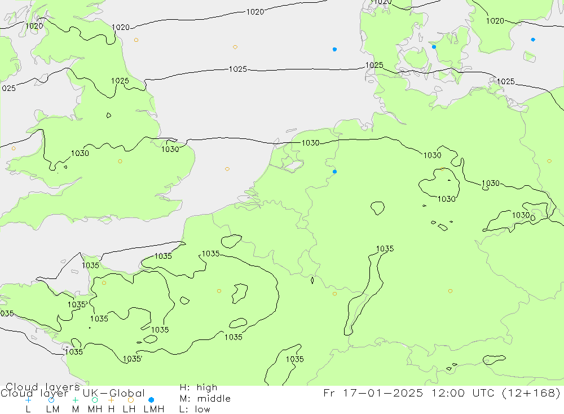This screenshot has height=414, width=564.
Task: Click the 1035 label at the bottom of the map
Action: pyautogui.click(x=294, y=359)
